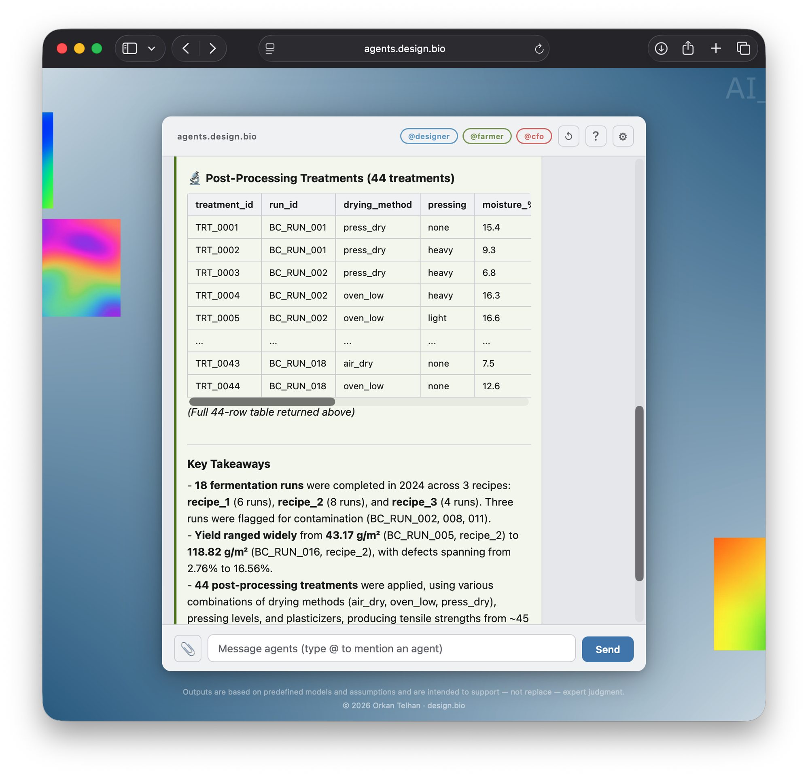Viewport: 808px width, 777px height.
Task: Click oven_low in the TRT_0005 row
Action: (x=377, y=318)
